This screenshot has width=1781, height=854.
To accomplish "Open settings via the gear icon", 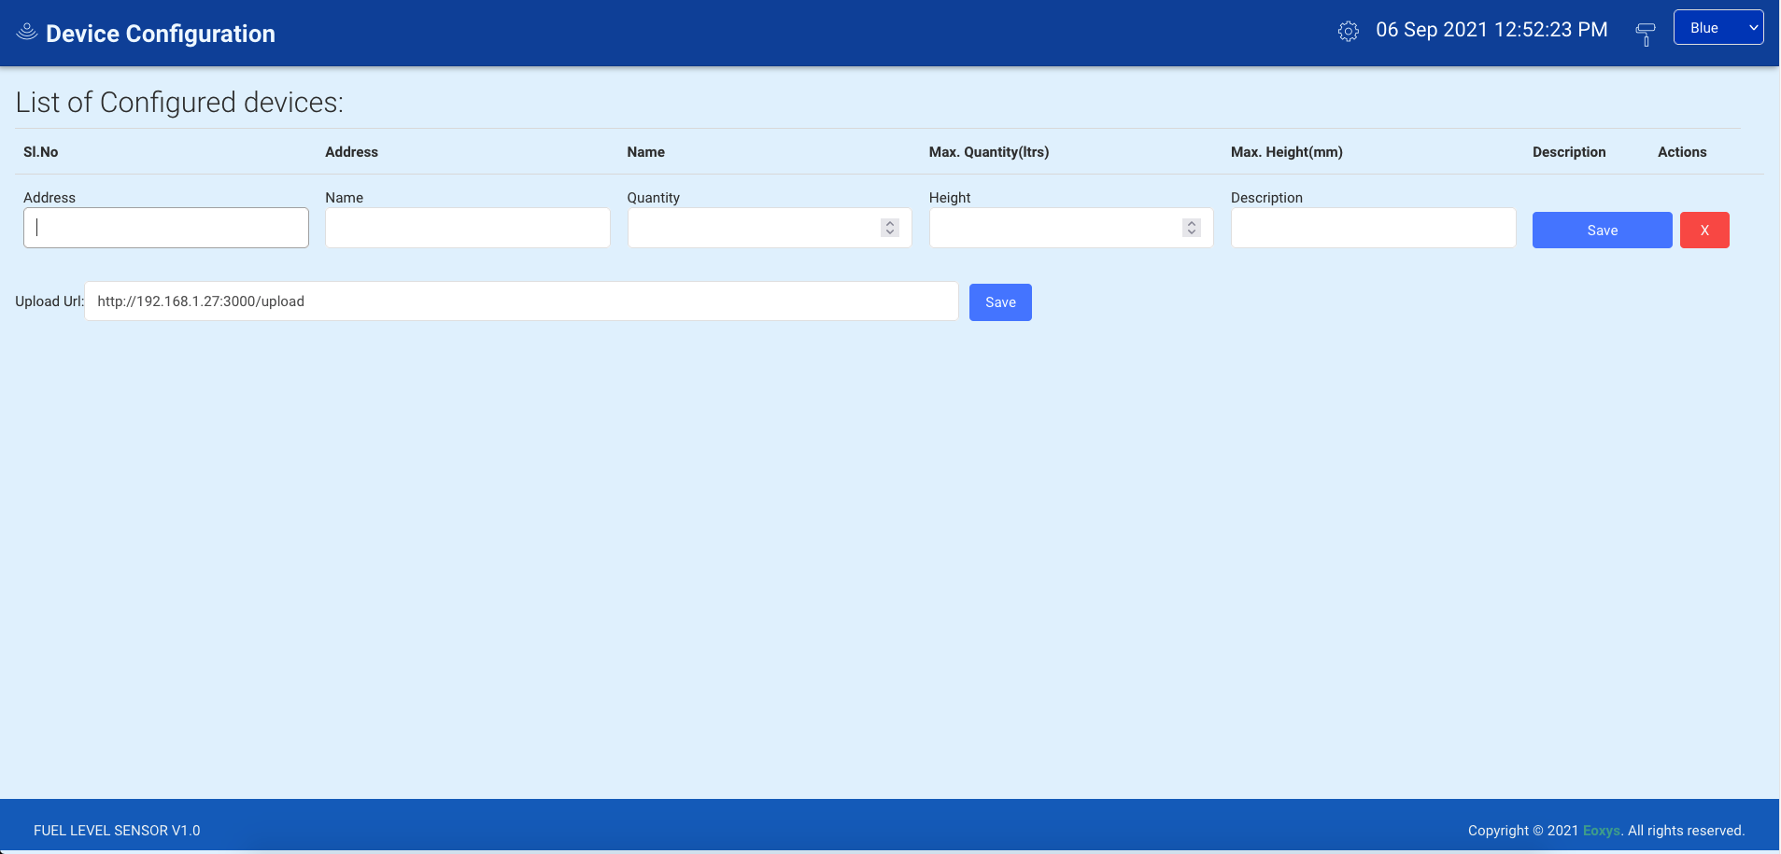I will (1348, 32).
